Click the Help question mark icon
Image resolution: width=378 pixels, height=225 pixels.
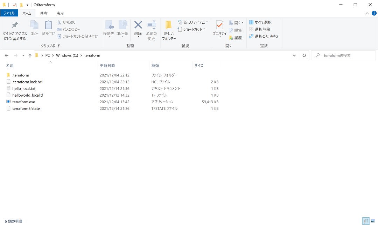click(374, 13)
